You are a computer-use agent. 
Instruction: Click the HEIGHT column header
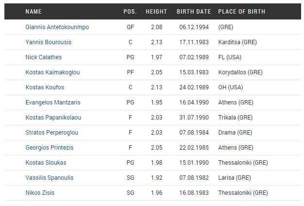point(156,12)
